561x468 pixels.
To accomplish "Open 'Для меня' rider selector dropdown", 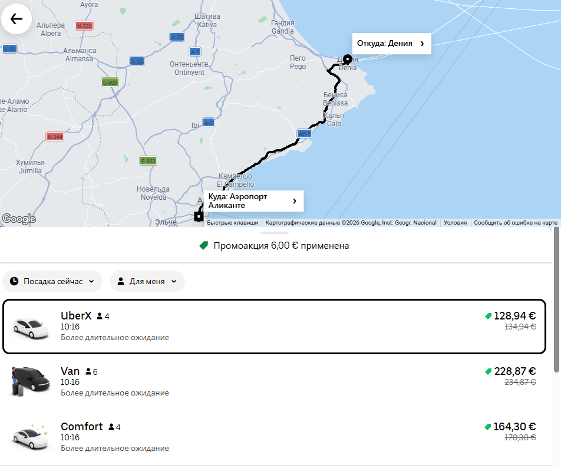I will pyautogui.click(x=147, y=281).
